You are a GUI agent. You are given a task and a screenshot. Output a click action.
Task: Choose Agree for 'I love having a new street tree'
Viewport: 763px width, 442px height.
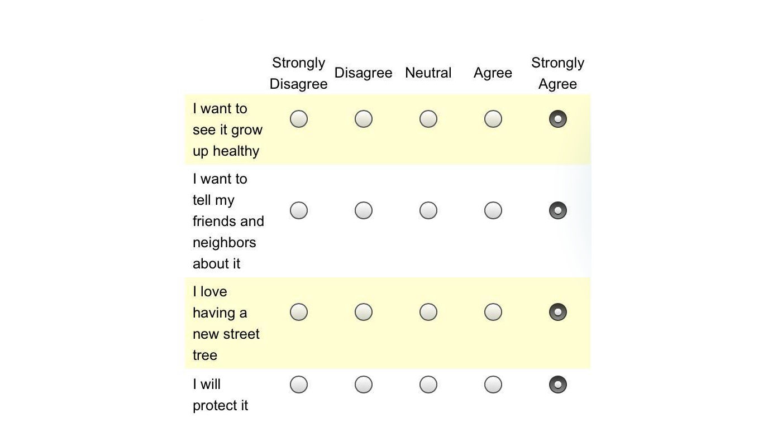(x=493, y=312)
